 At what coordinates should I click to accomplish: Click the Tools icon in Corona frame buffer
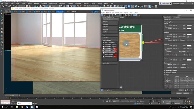pos(50,12)
